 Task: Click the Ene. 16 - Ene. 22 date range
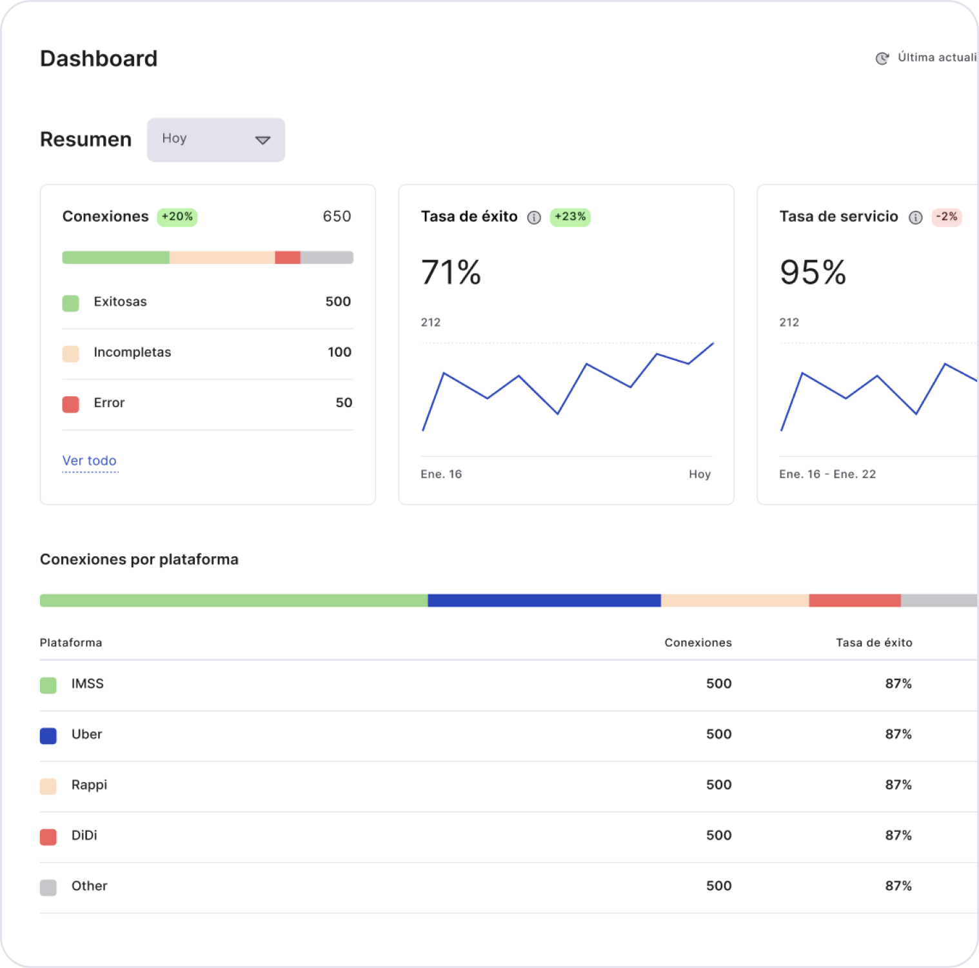[827, 474]
